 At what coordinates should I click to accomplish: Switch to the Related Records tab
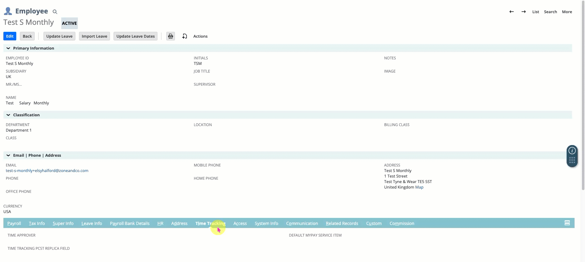[342, 223]
